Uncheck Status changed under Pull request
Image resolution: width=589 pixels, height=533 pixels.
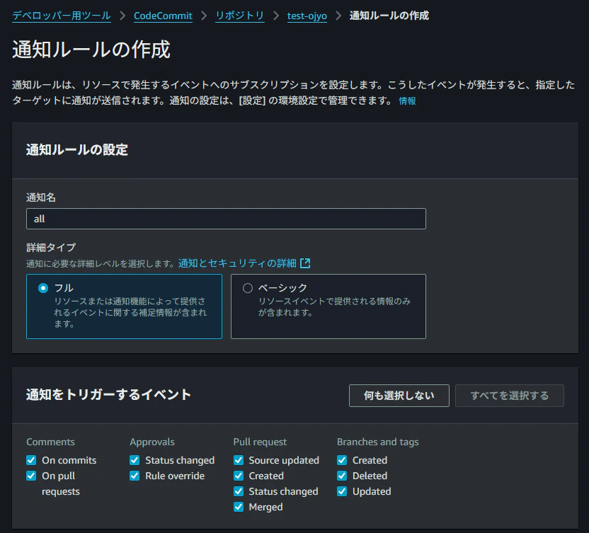[238, 491]
